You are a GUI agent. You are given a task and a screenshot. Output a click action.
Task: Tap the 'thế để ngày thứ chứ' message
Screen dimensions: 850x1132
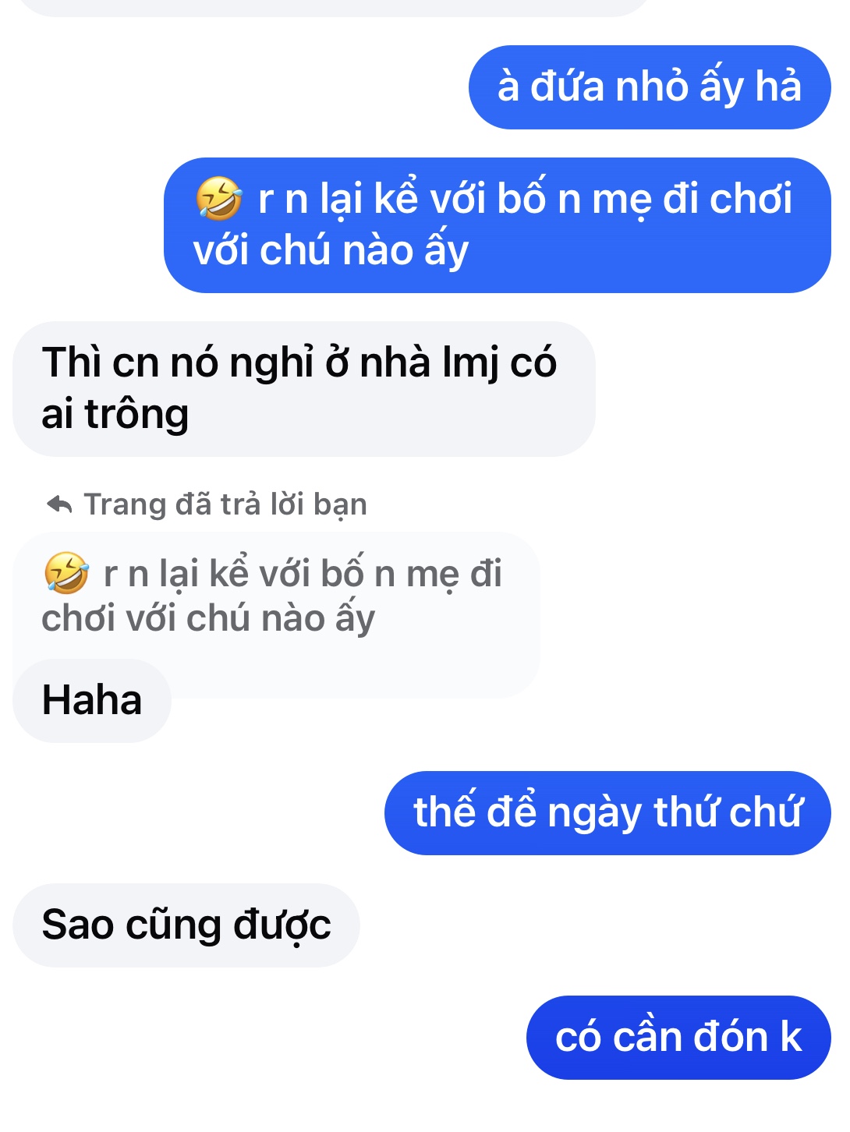607,812
